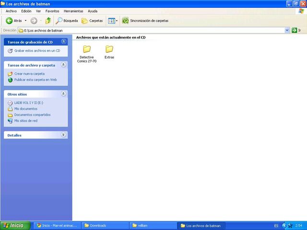The image size is (307, 230).
Task: Click the network places icon
Action: pyautogui.click(x=10, y=121)
